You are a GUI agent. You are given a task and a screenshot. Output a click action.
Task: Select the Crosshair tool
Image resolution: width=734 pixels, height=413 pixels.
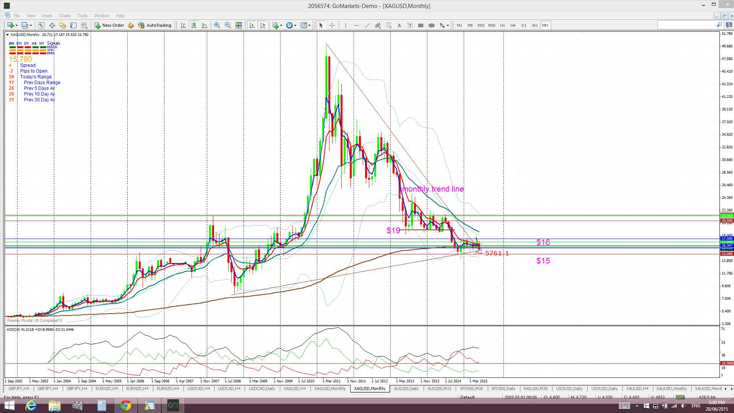332,25
